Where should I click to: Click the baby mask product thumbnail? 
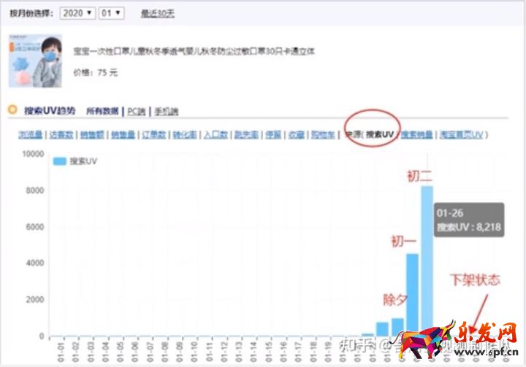(36, 60)
